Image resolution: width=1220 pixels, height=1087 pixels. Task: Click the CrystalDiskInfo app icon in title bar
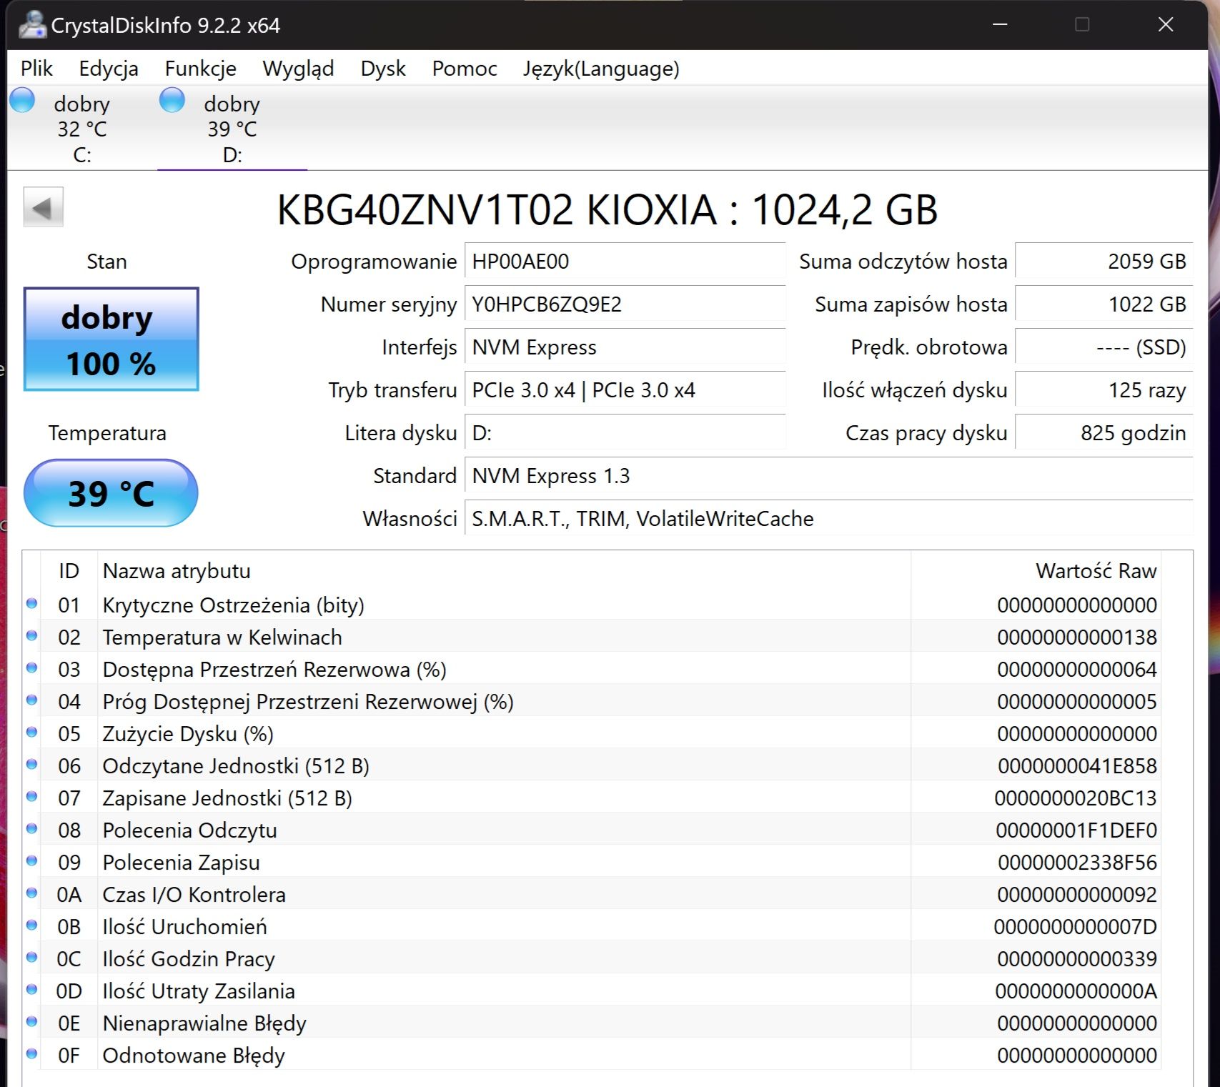(32, 25)
